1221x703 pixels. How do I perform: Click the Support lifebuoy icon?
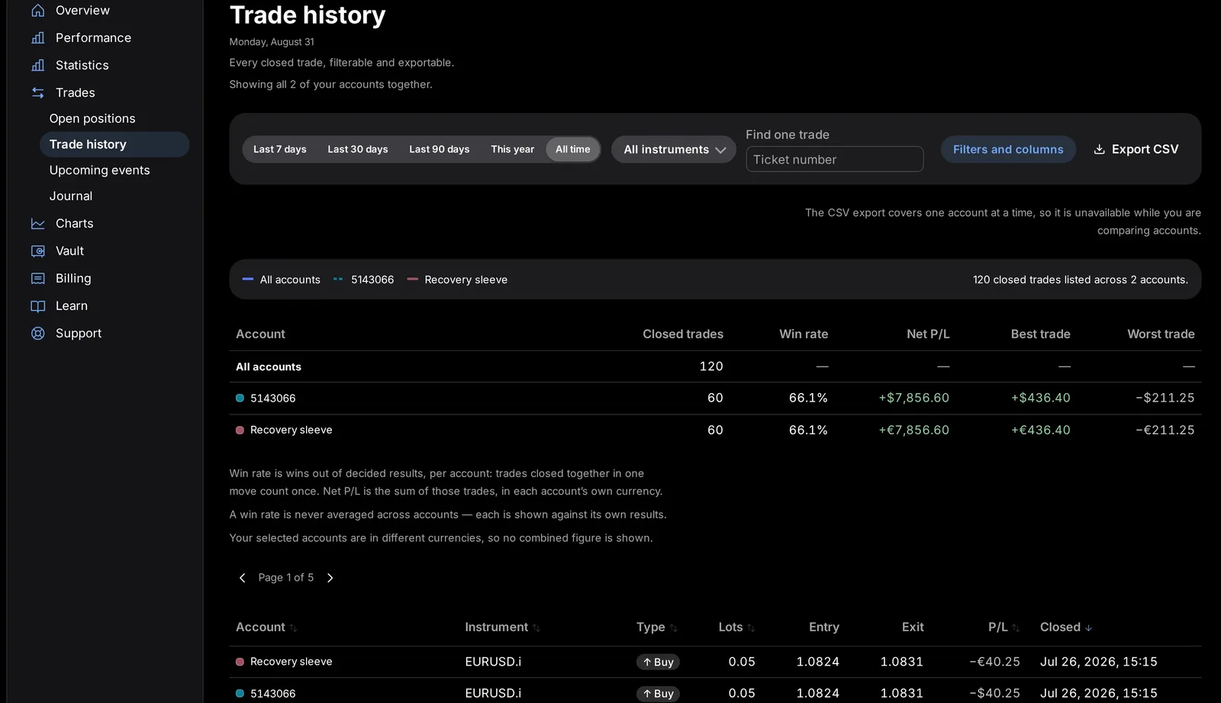click(x=37, y=334)
